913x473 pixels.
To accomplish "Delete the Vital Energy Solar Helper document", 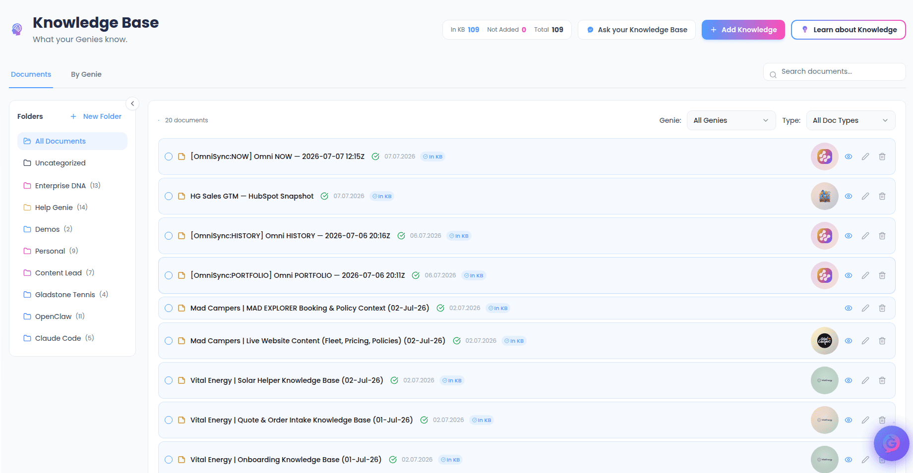I will click(882, 380).
